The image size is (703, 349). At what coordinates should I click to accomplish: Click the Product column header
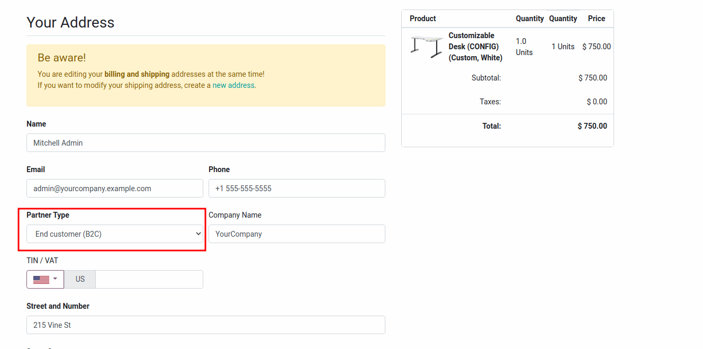coord(422,19)
